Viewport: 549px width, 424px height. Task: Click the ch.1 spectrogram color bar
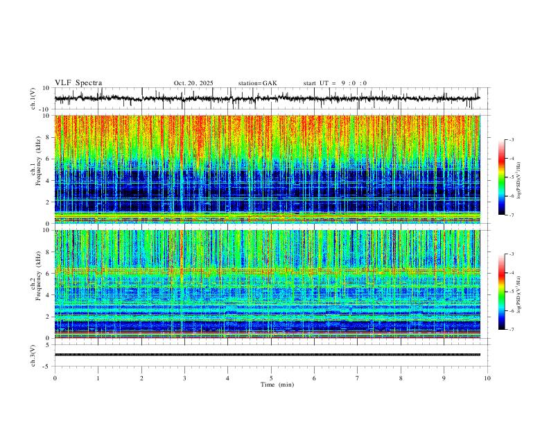tap(501, 177)
